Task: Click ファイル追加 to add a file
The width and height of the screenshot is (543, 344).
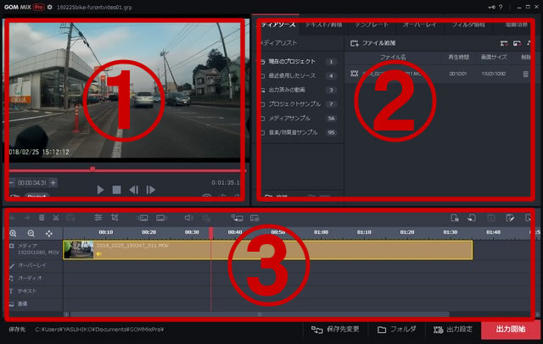Action: pos(373,43)
